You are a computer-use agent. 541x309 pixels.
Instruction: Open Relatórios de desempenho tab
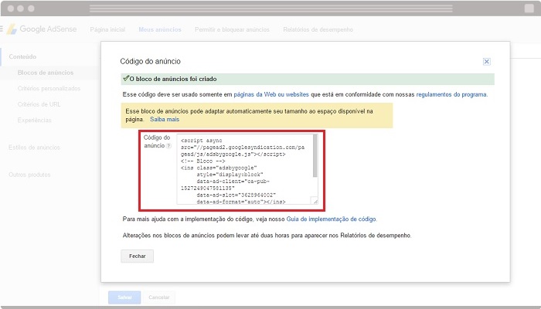click(x=318, y=29)
